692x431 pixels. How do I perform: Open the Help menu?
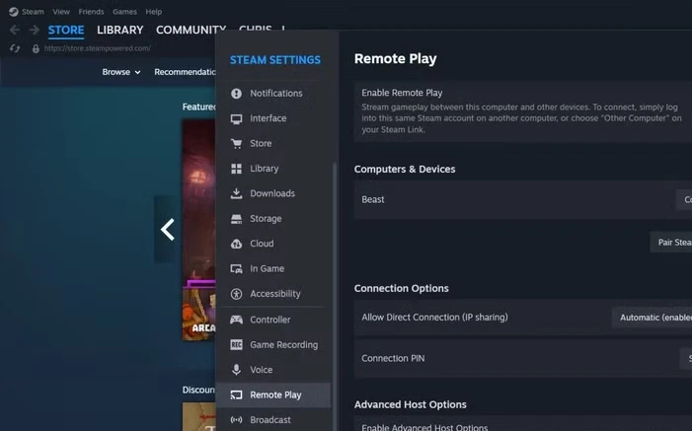tap(154, 12)
